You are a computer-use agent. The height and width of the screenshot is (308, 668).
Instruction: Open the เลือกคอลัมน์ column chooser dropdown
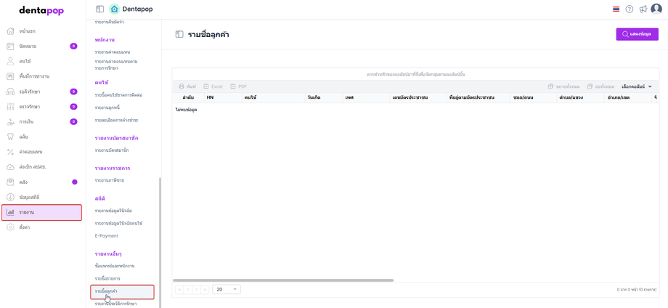point(637,86)
